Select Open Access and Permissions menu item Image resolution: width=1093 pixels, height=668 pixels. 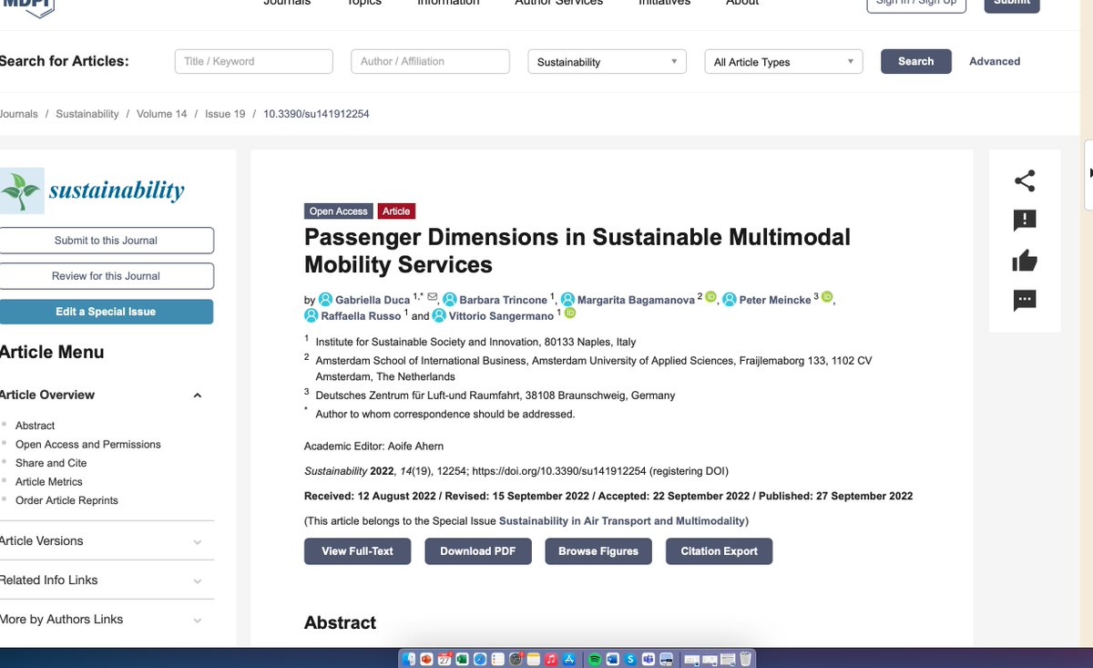87,445
